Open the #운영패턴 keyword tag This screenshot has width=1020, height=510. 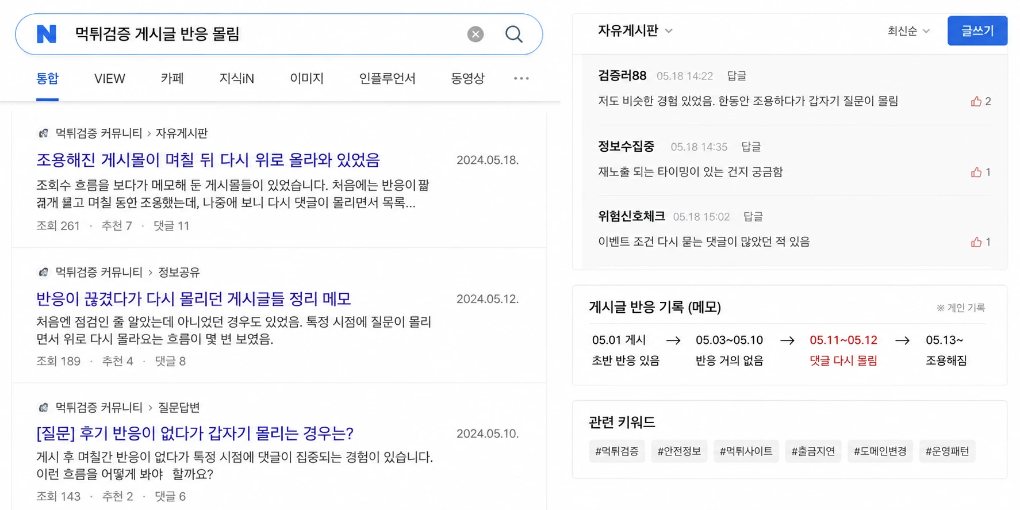pos(947,451)
